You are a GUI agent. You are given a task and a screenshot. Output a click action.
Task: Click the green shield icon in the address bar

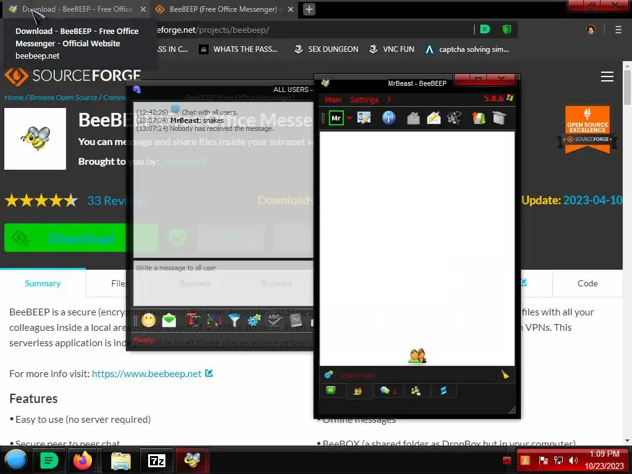tap(506, 30)
